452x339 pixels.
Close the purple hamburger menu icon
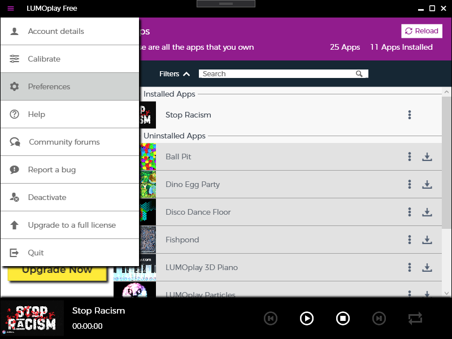click(11, 8)
